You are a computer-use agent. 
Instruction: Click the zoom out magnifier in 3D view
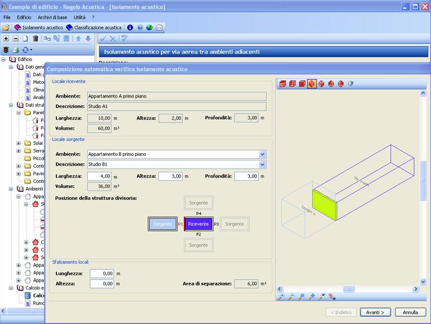tap(291, 297)
